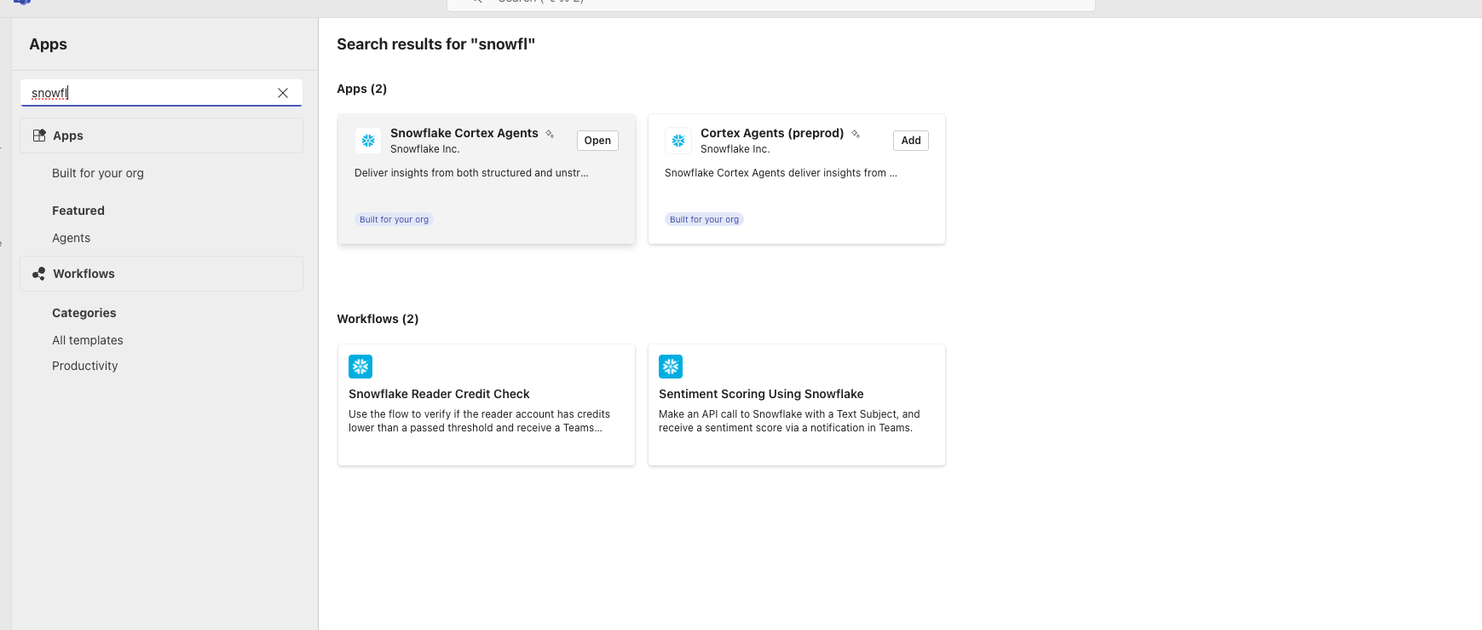Viewport: 1482px width, 630px height.
Task: Click Built for your org tag on Snowflake Cortex Agents
Action: (x=394, y=220)
